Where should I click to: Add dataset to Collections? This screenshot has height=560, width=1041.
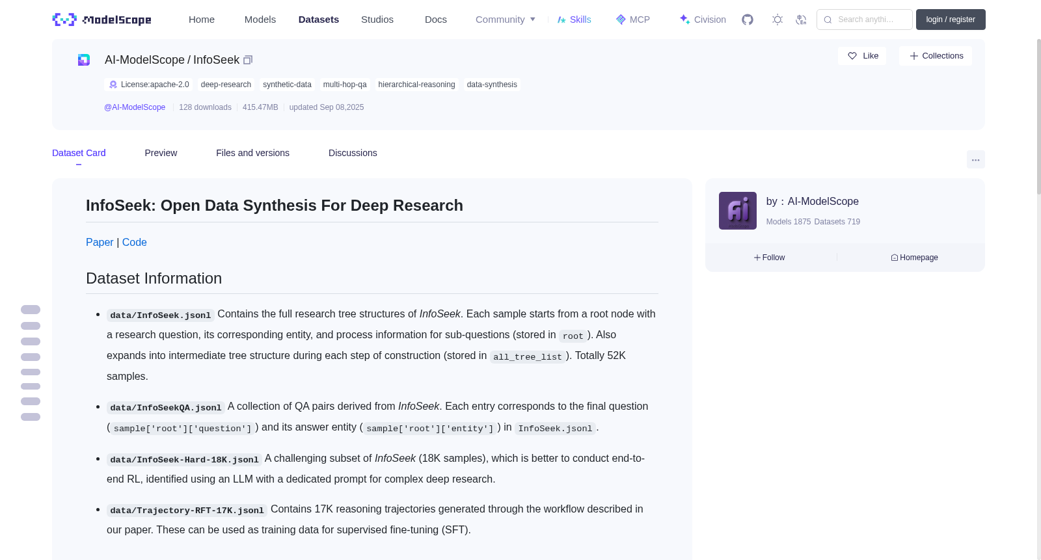tap(936, 56)
